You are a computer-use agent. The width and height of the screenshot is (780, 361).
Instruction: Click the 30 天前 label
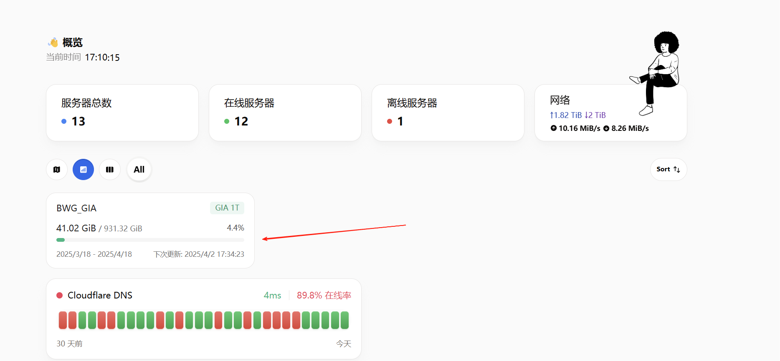(69, 343)
